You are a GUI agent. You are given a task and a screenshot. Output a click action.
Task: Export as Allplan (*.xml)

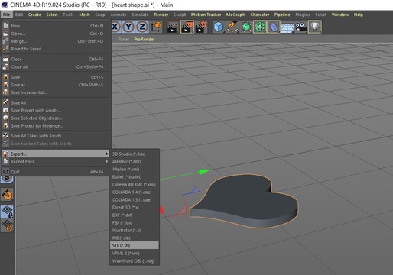pos(135,169)
